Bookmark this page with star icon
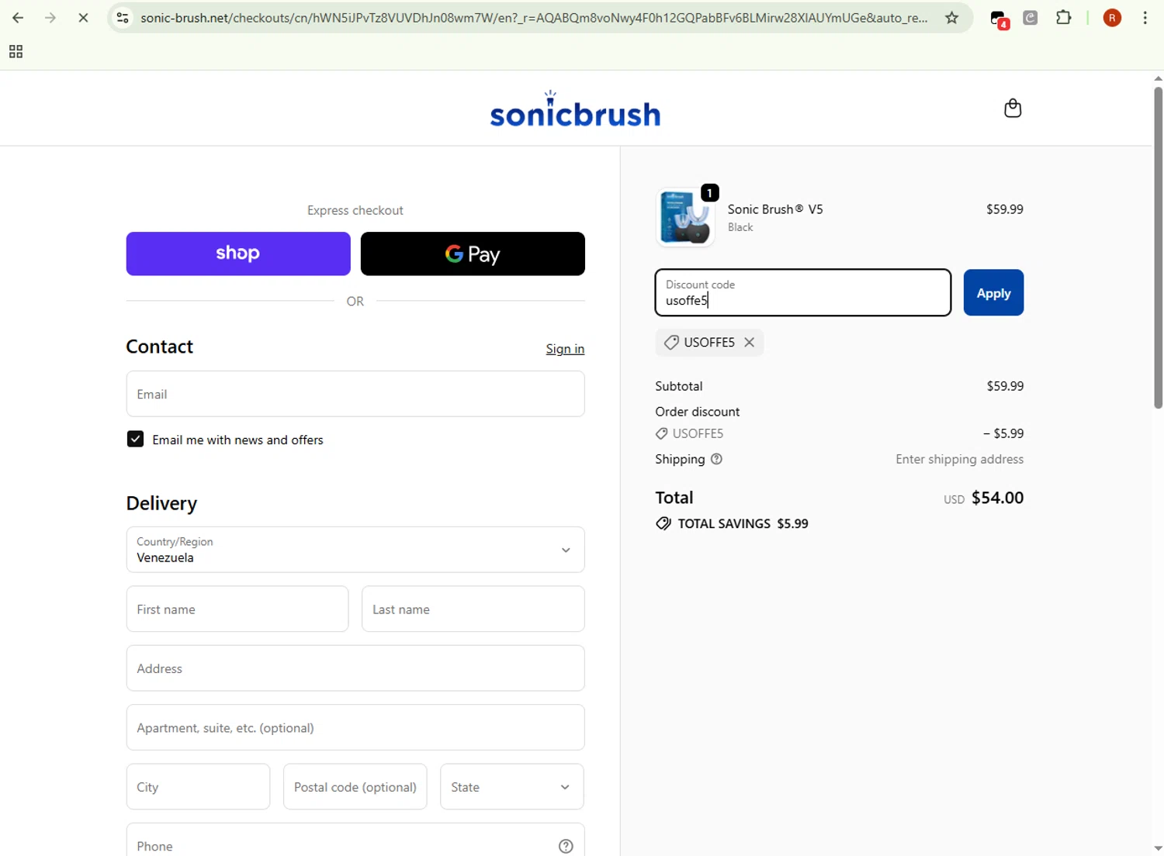 (952, 18)
